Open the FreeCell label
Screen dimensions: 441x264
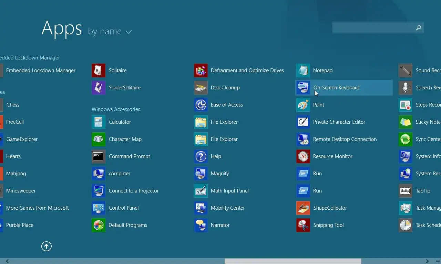15,122
